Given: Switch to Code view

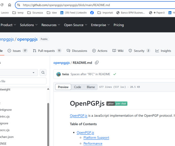Looking at the screenshot, I should [78, 87].
